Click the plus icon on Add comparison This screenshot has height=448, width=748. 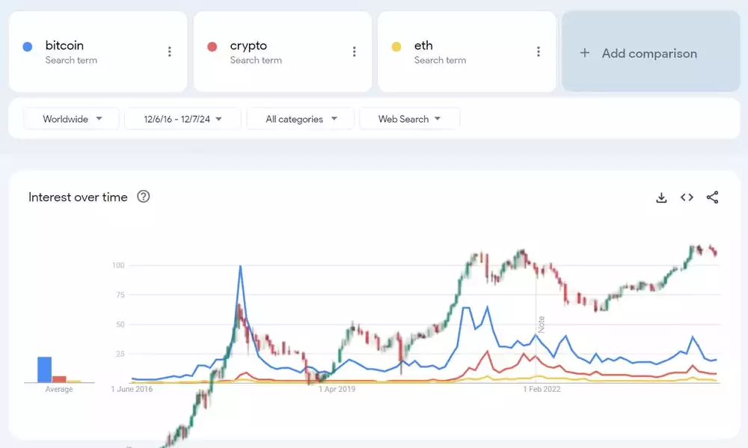click(583, 53)
